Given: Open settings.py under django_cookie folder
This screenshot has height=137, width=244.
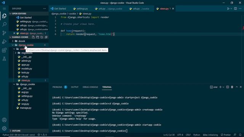Looking at the screenshot, I should (27, 96).
